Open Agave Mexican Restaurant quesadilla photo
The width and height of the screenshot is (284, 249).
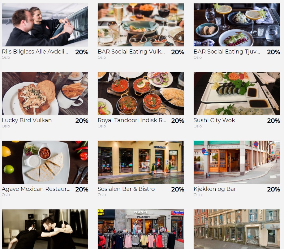(x=45, y=162)
